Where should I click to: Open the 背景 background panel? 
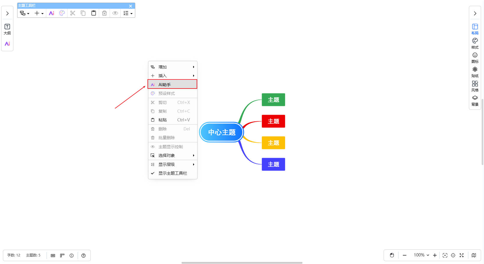[x=475, y=100]
